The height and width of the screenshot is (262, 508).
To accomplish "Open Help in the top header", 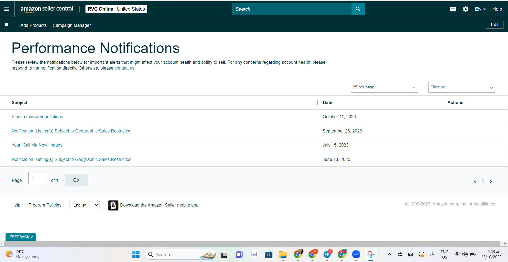I will (497, 9).
